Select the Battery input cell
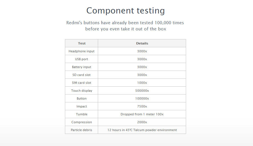Screen dimensions: 253x146 (x=82, y=67)
